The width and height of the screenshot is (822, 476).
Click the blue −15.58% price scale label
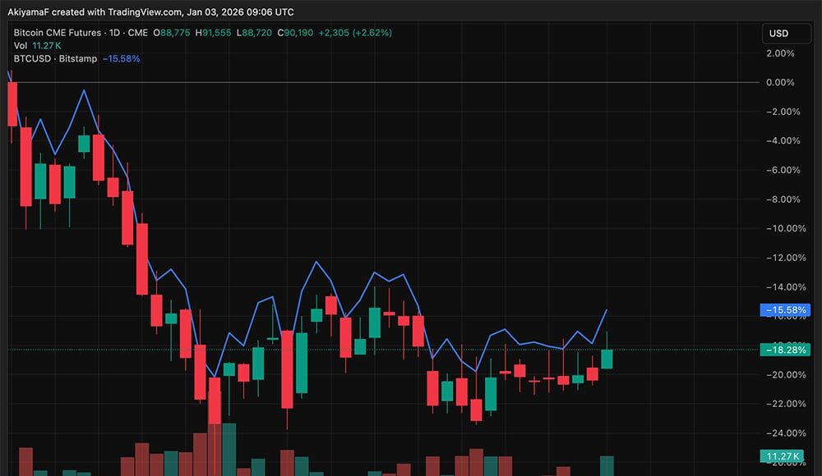tap(787, 309)
